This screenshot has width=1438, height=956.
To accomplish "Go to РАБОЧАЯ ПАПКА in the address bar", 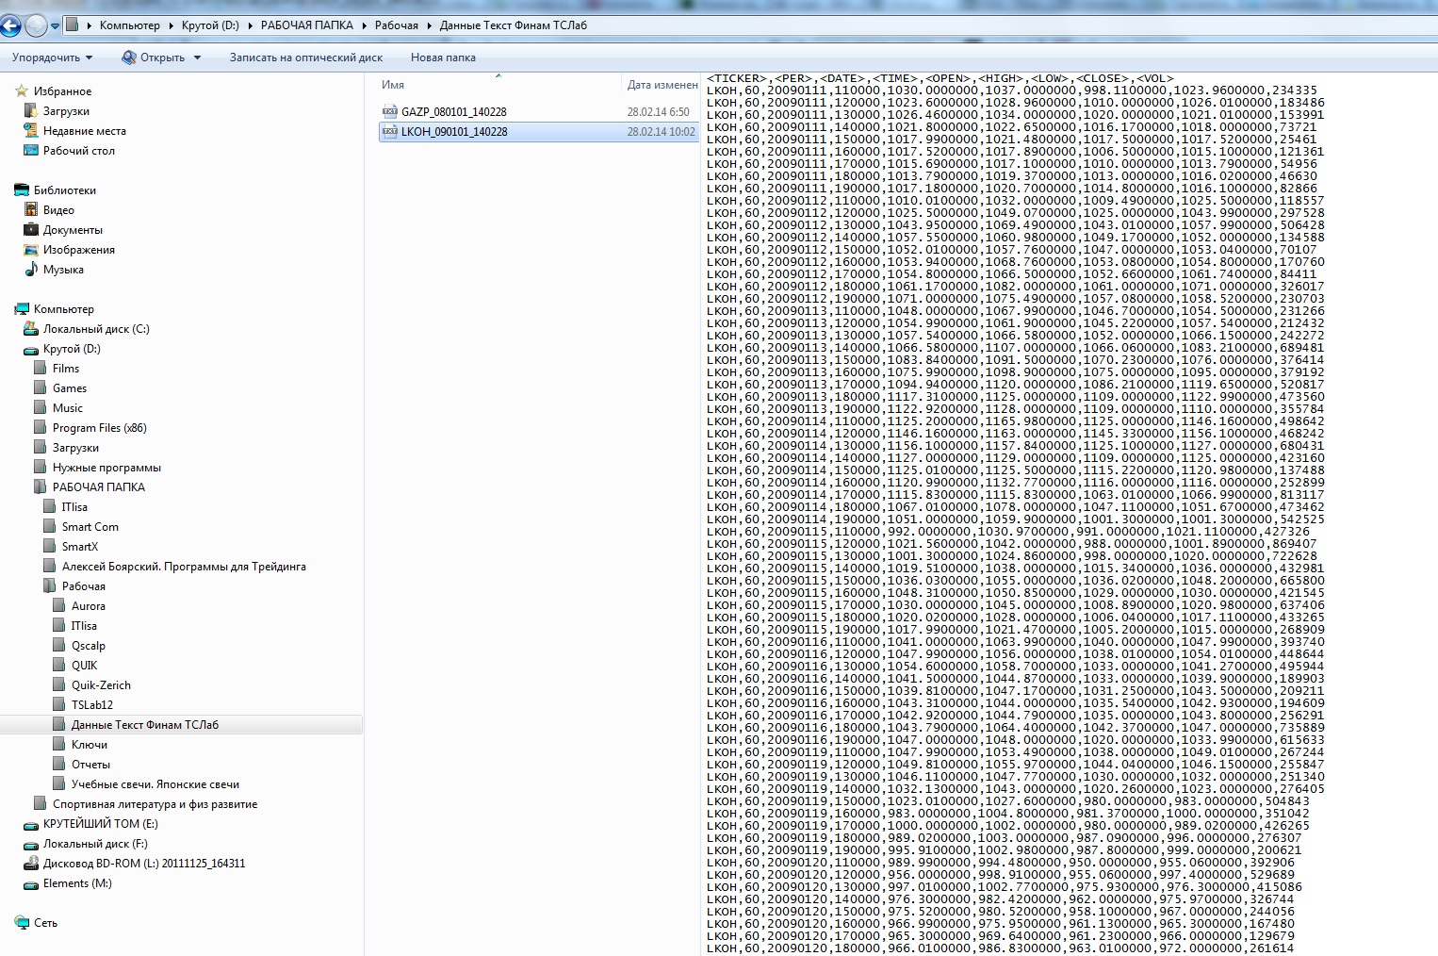I will (306, 25).
